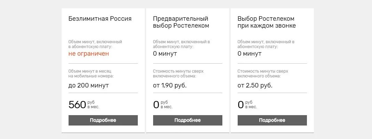The width and height of the screenshot is (372, 139).
Task: Click the до 200 минут value
Action: (89, 85)
